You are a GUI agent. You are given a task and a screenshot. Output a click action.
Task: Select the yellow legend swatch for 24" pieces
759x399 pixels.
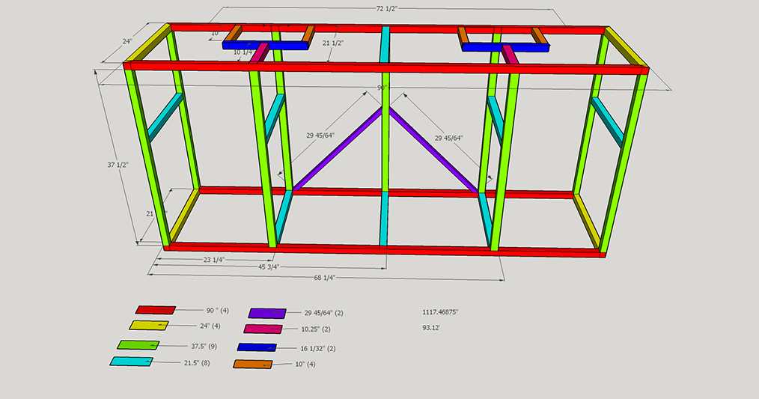[149, 326]
